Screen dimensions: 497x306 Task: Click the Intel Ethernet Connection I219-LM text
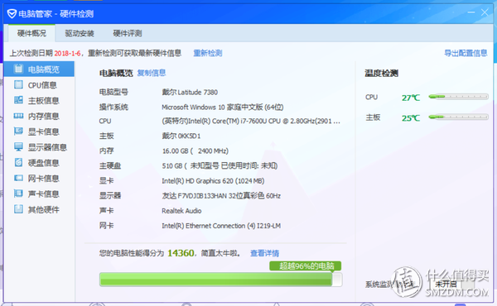pyautogui.click(x=221, y=226)
